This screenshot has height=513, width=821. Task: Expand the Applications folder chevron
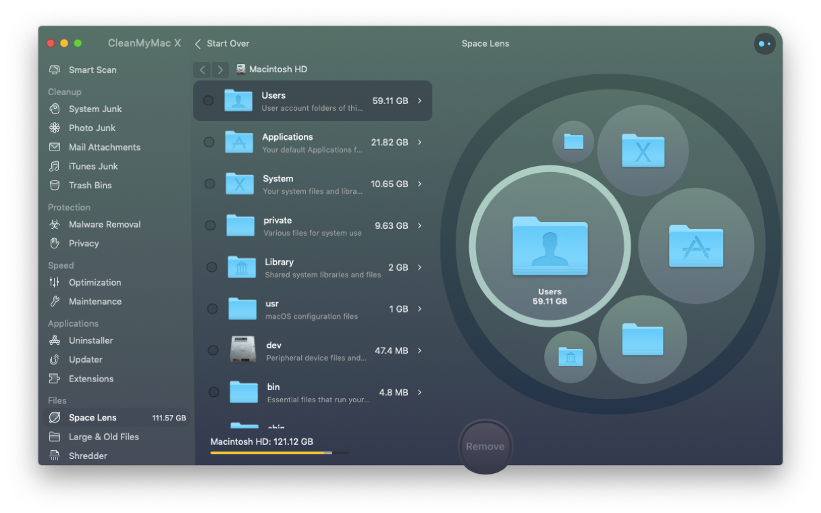(x=419, y=142)
